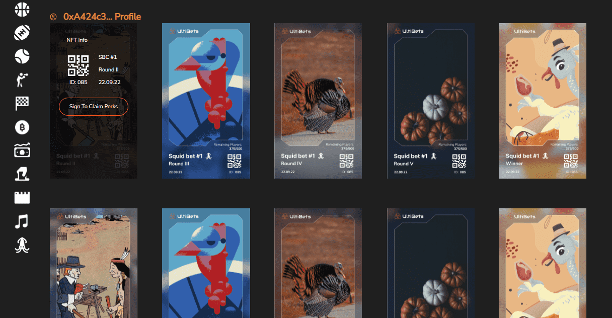Open the 0xA424c3 Profile heading link
Image resolution: width=612 pixels, height=318 pixels.
pos(102,17)
